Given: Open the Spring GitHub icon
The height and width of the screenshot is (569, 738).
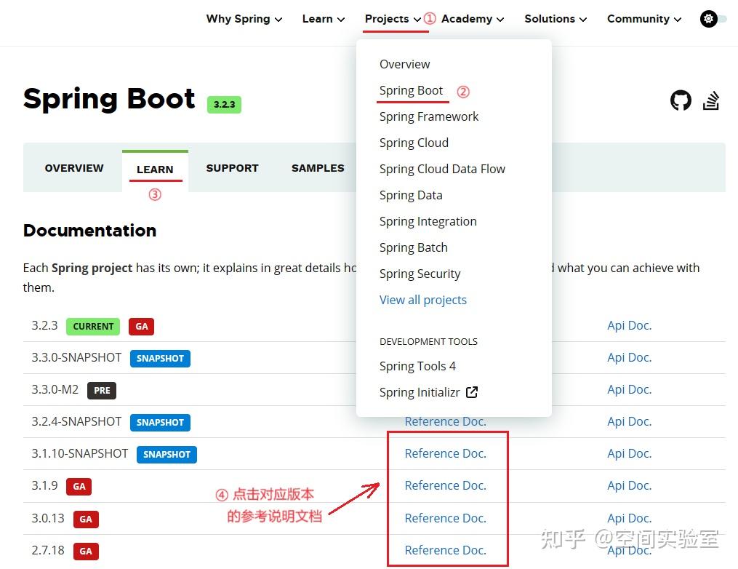Looking at the screenshot, I should pos(681,100).
